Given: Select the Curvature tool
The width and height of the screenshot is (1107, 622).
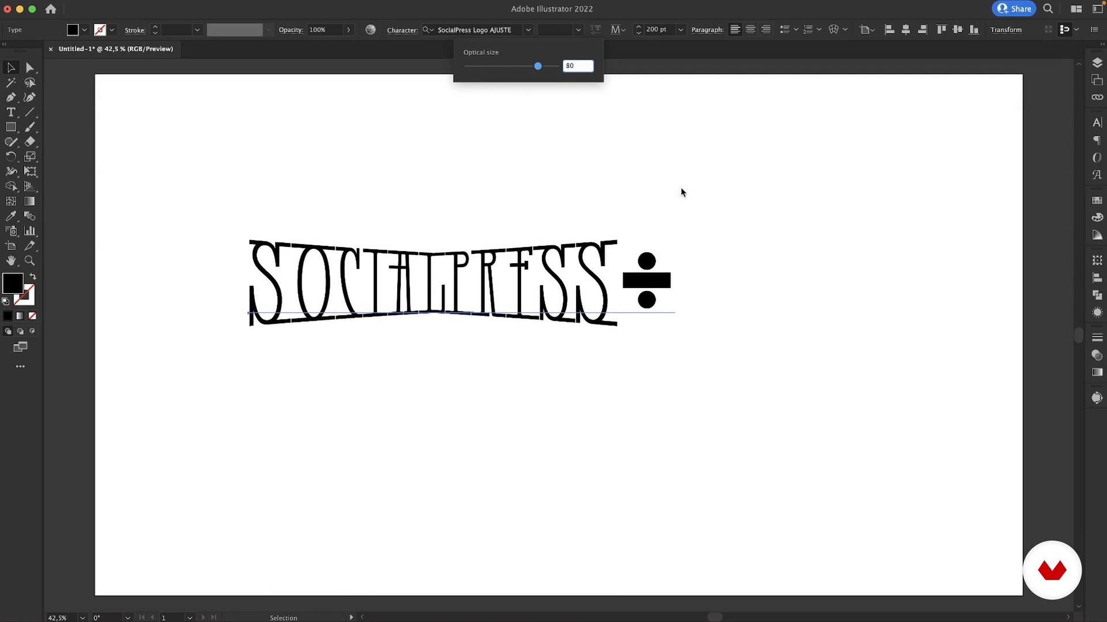Looking at the screenshot, I should (30, 97).
